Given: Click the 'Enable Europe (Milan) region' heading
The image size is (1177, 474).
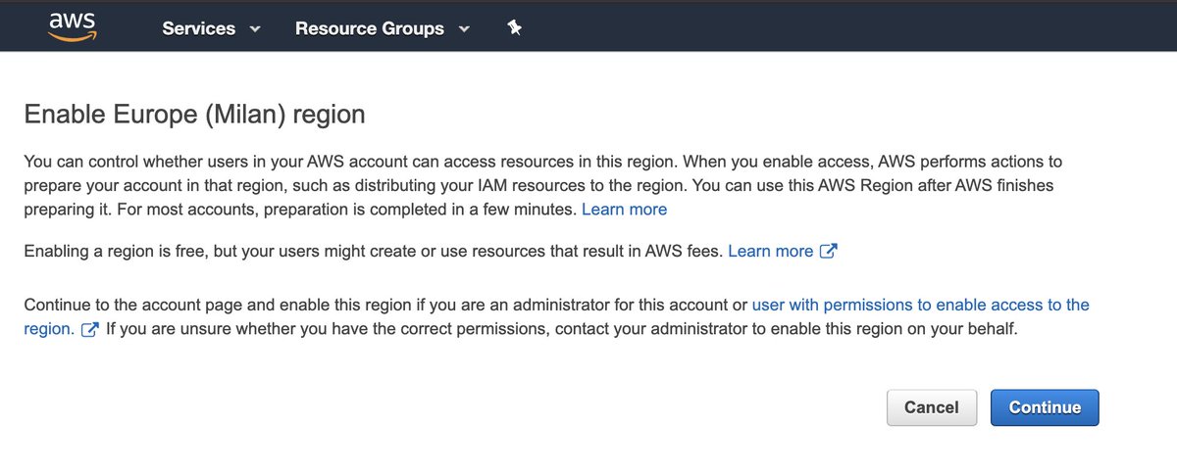Looking at the screenshot, I should [x=194, y=115].
